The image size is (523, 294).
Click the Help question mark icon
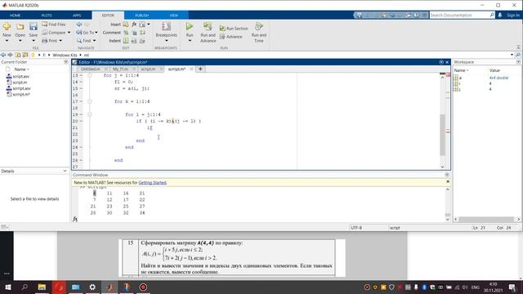[416, 15]
